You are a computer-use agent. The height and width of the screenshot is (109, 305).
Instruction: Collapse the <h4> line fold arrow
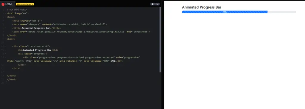(5, 50)
